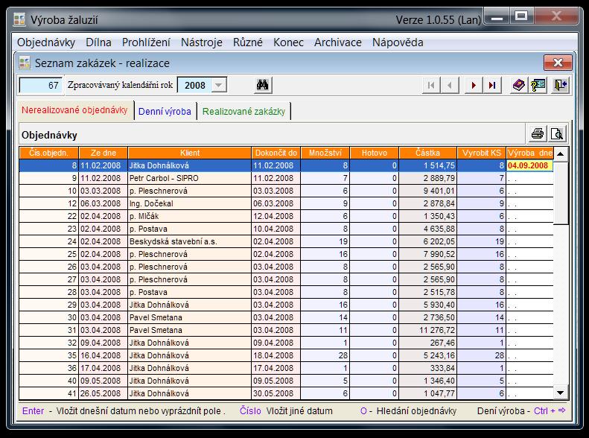The width and height of the screenshot is (589, 438).
Task: Open print preview magnifier icon
Action: click(x=557, y=134)
